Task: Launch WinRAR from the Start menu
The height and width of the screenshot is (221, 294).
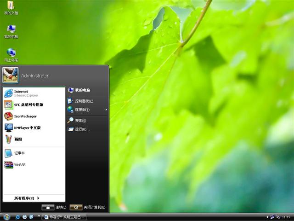Action: (x=34, y=165)
